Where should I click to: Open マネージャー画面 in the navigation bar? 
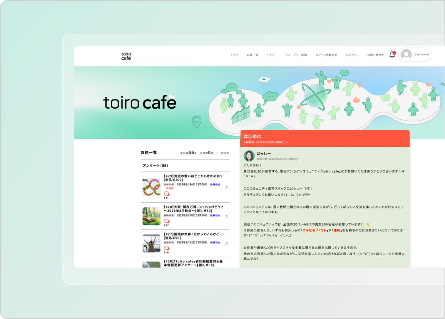(296, 55)
